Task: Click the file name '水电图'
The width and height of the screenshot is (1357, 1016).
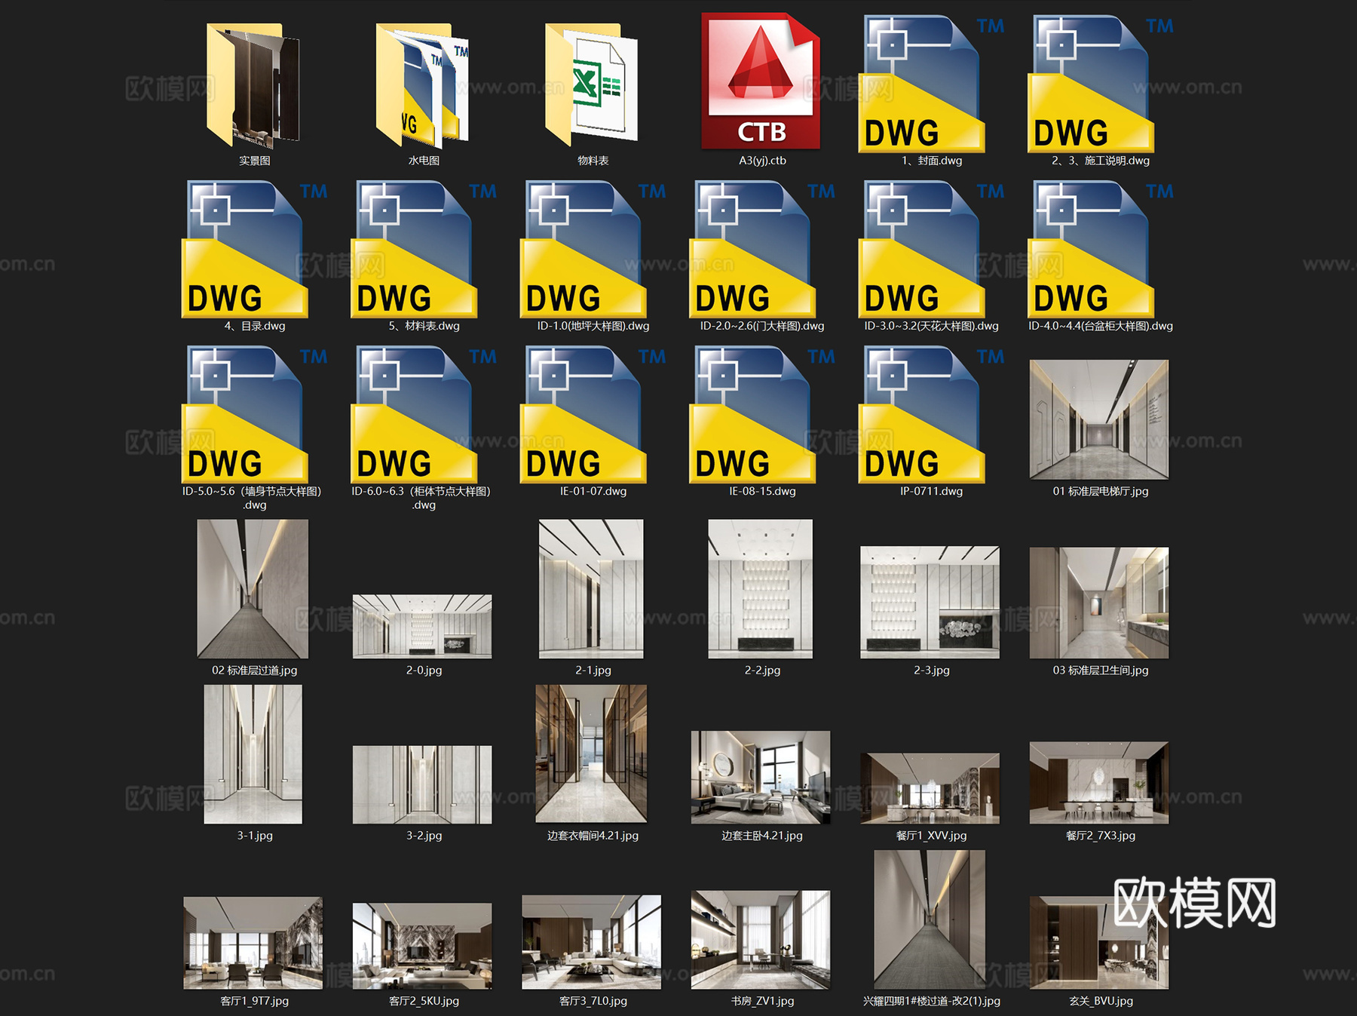Action: (x=424, y=161)
